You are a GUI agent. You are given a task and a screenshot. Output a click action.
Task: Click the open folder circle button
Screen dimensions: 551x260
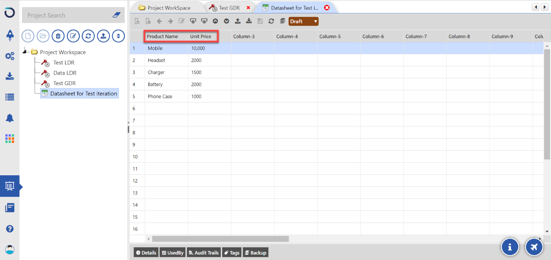(x=43, y=36)
